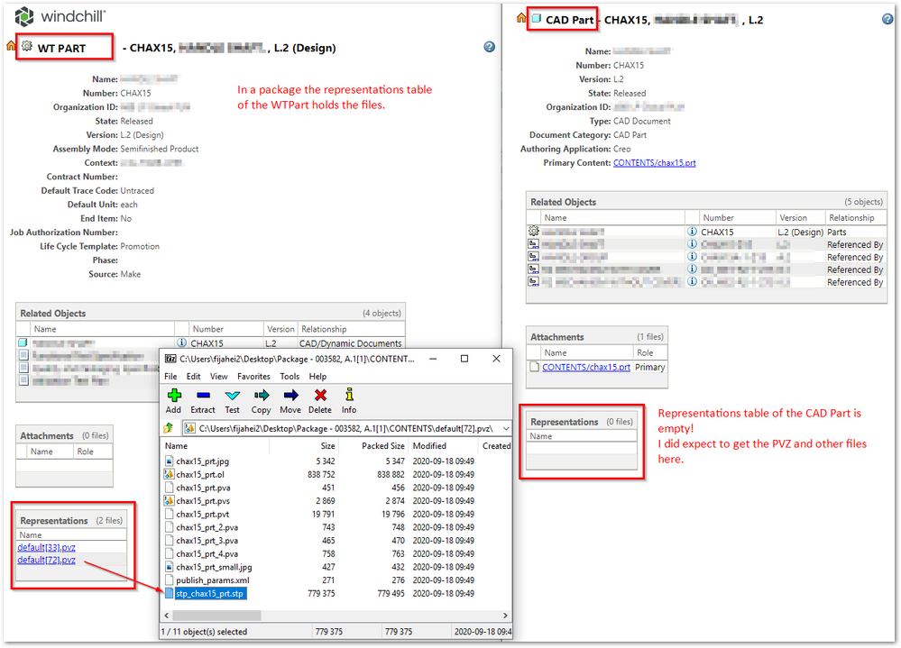Screen dimensions: 901x648
Task: Click the home icon next to CAD Part
Action: point(521,18)
